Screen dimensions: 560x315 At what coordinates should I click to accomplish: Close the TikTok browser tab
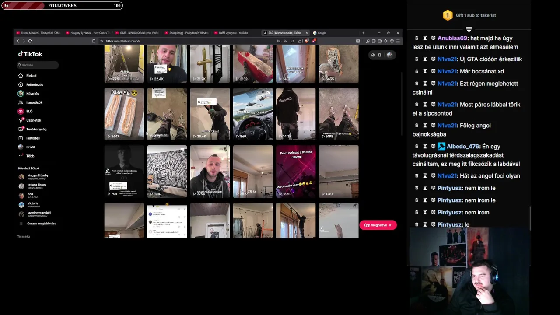(306, 33)
